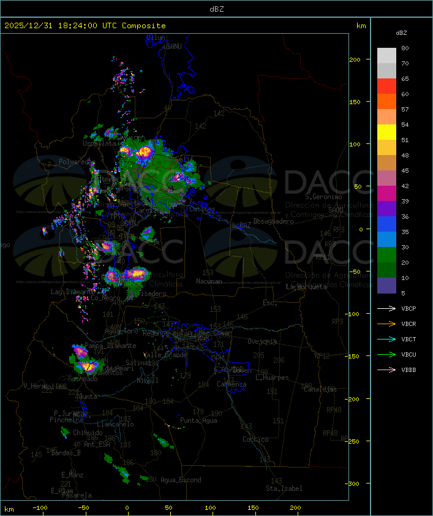Image resolution: width=433 pixels, height=516 pixels.
Task: Select the dark green 10-20 dBZ swatch
Action: [386, 270]
